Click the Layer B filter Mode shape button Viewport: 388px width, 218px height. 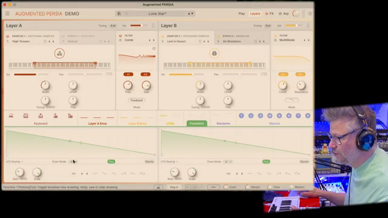[x=292, y=100]
